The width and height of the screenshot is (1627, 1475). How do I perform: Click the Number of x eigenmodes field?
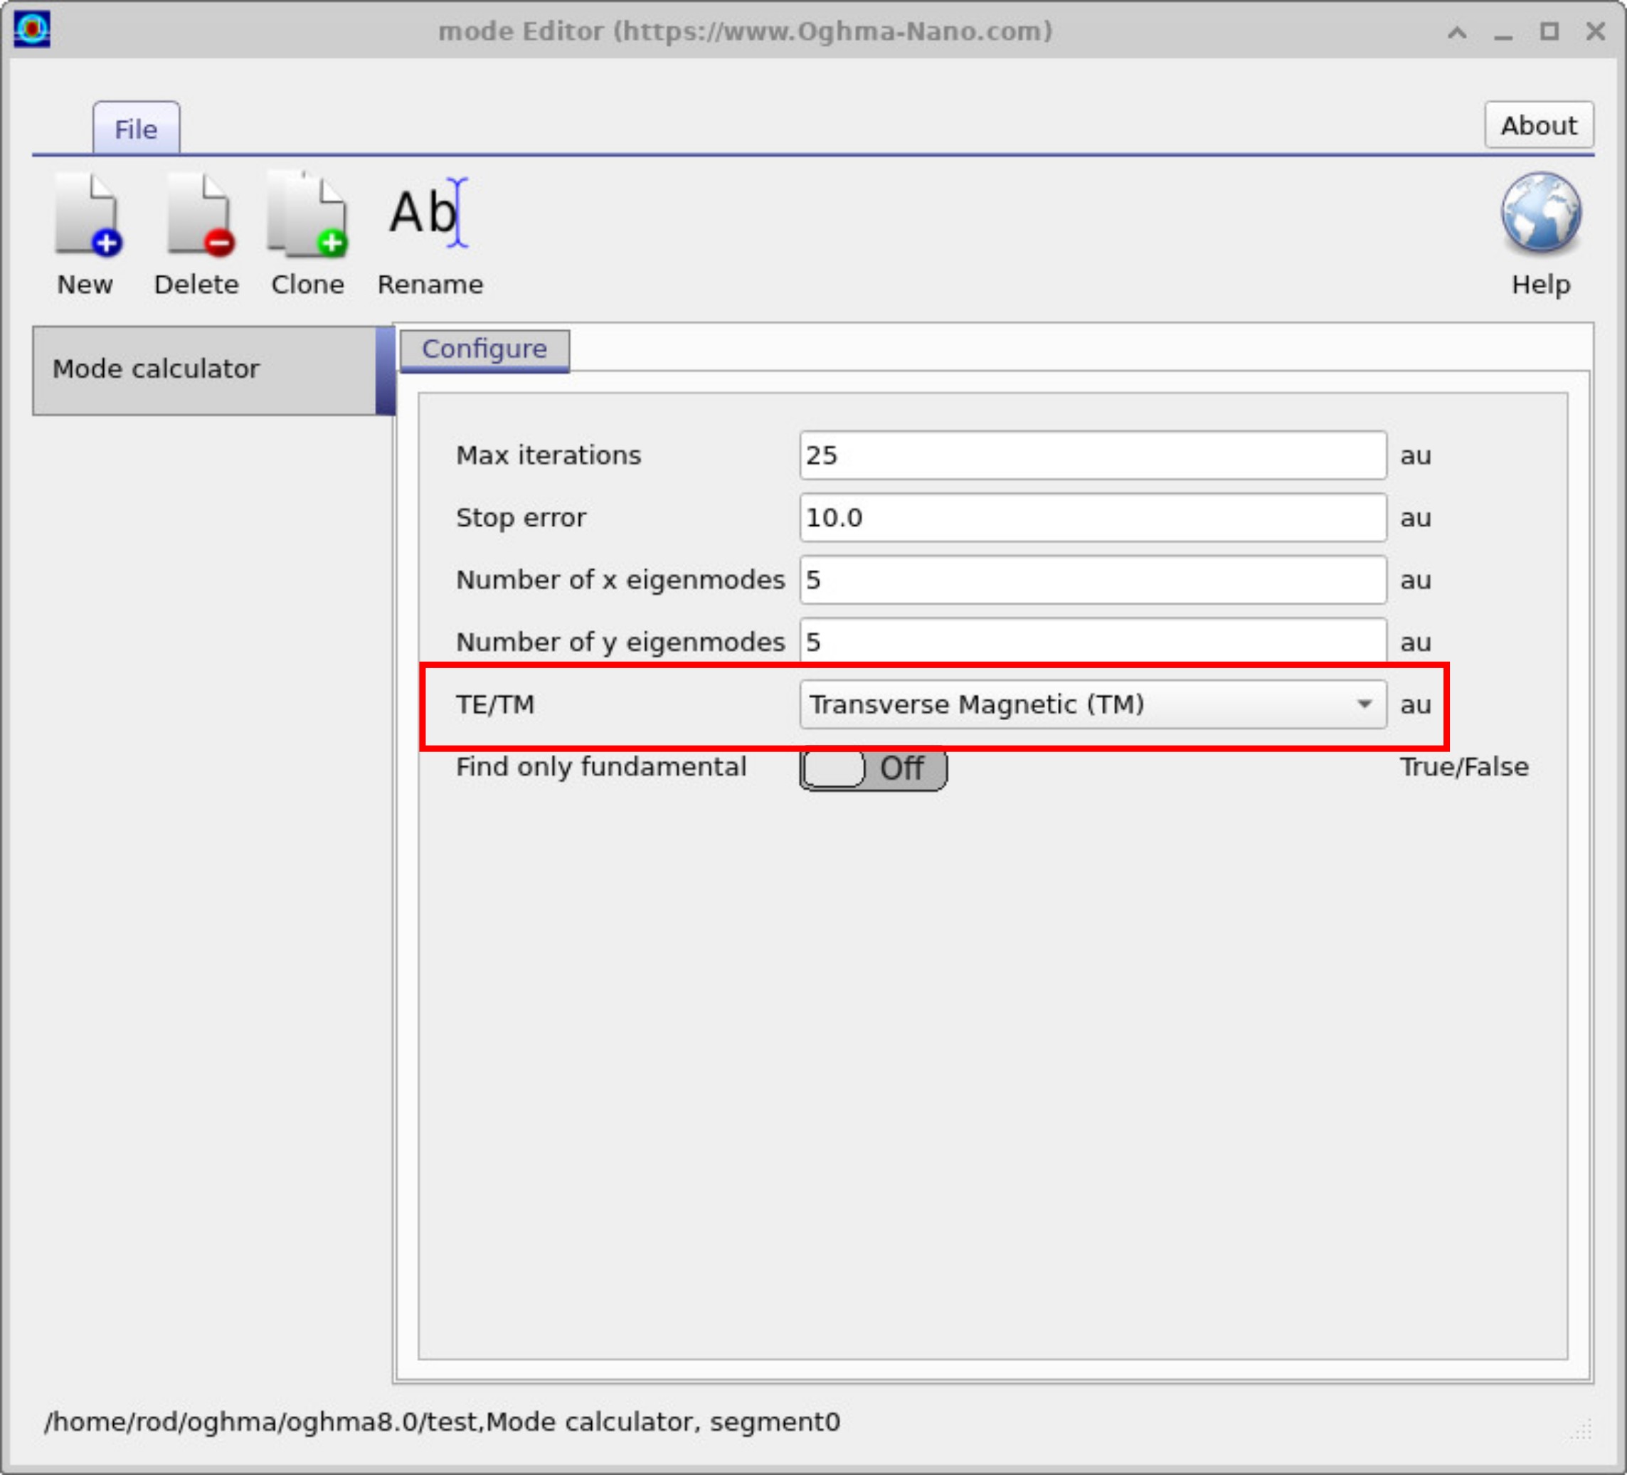[1092, 580]
